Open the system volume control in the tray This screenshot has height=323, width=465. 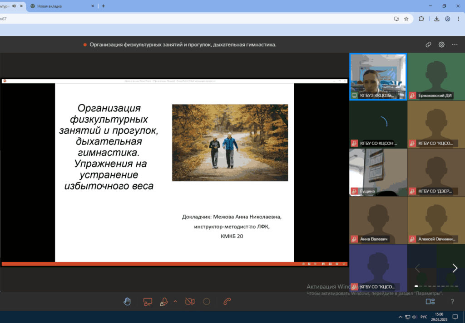tap(415, 317)
